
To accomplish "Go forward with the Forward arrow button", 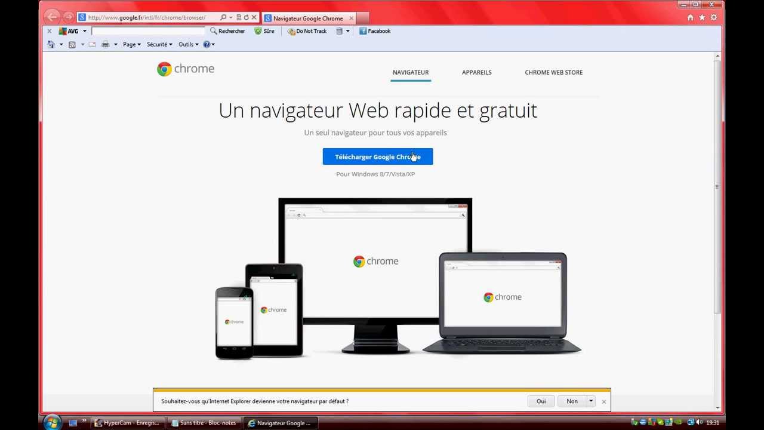I will coord(69,17).
